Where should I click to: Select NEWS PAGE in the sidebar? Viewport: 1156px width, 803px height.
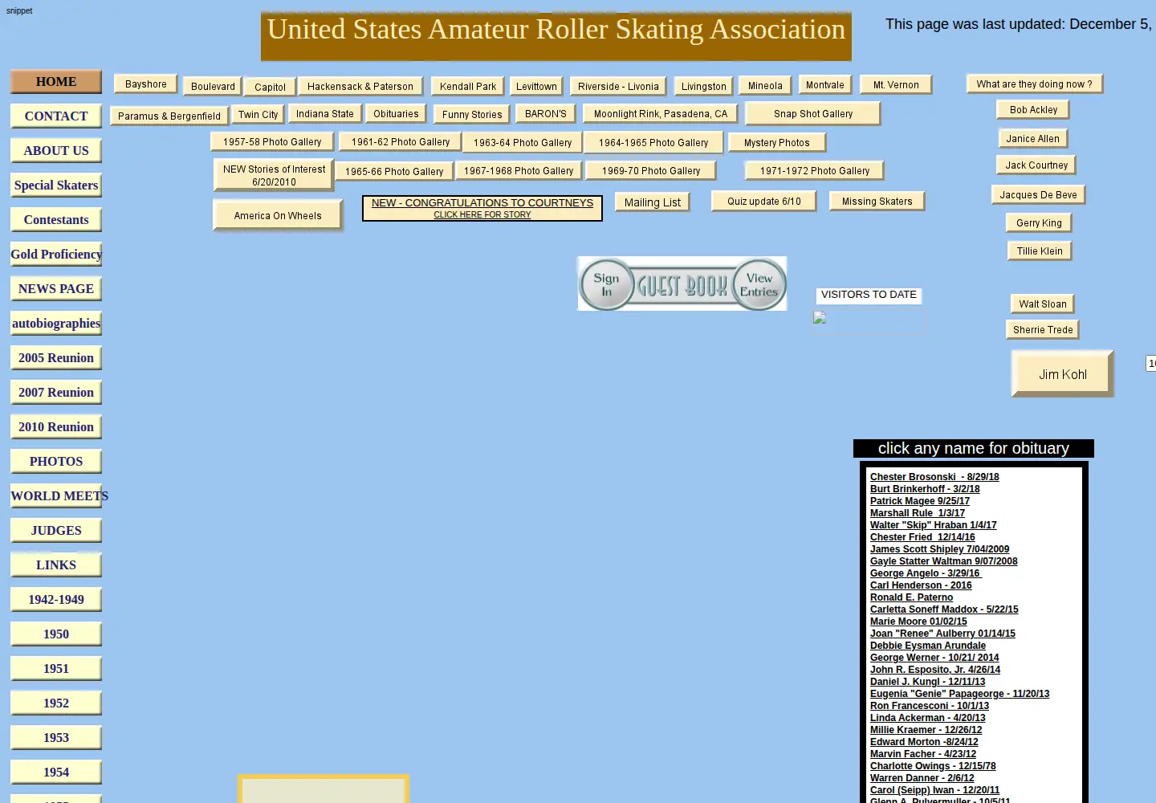coord(56,289)
